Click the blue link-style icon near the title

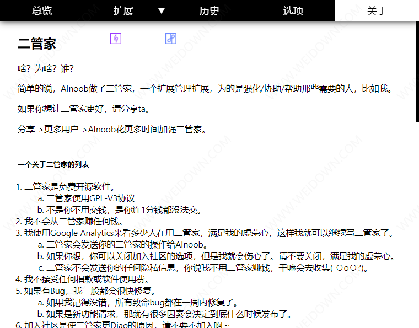171,39
